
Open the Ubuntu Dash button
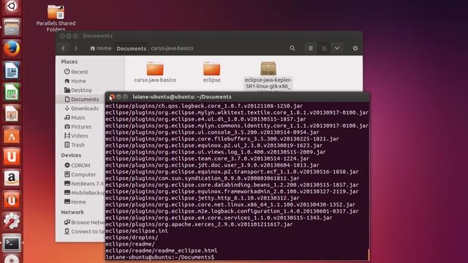(12, 7)
